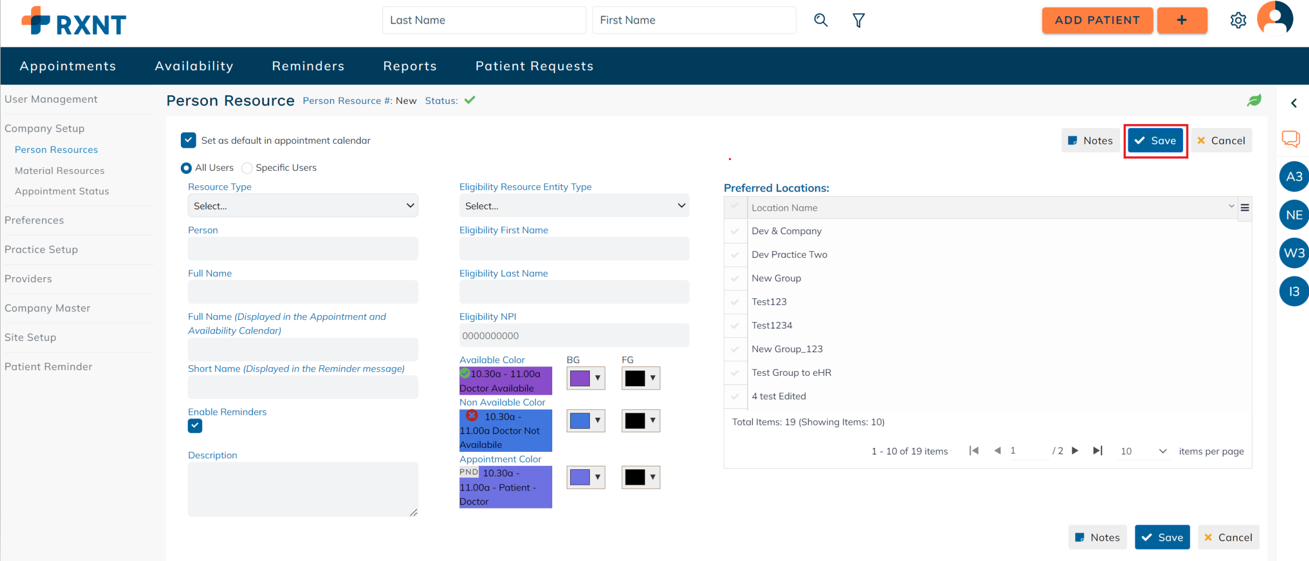Click the highlighted Save button
1309x561 pixels.
1155,140
